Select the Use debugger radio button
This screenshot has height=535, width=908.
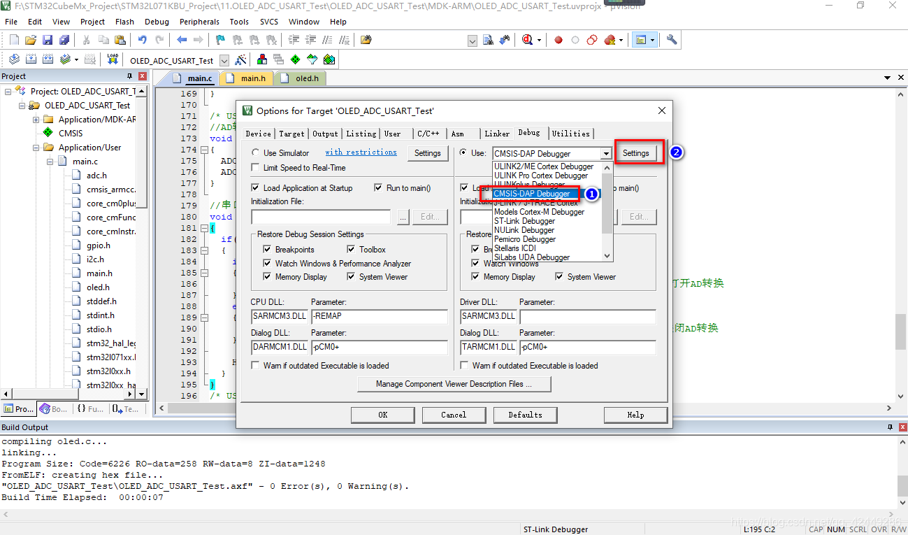pos(463,152)
